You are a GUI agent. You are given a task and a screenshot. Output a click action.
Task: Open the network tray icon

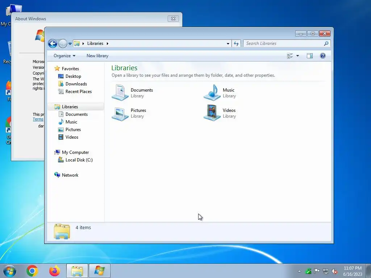click(326, 271)
